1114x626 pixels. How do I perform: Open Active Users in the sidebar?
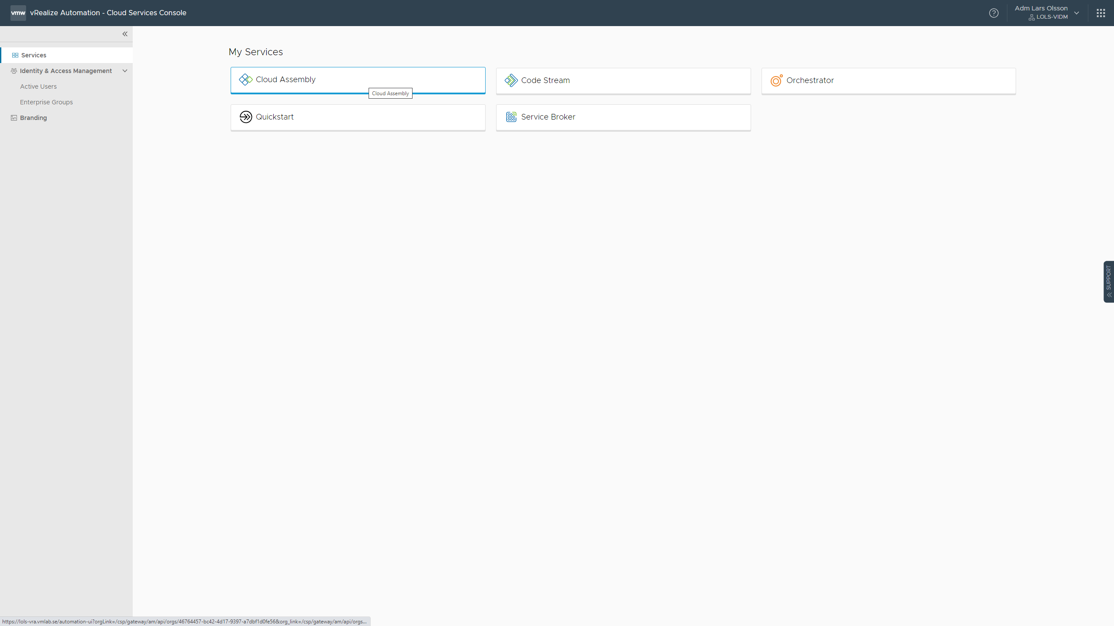pyautogui.click(x=38, y=87)
